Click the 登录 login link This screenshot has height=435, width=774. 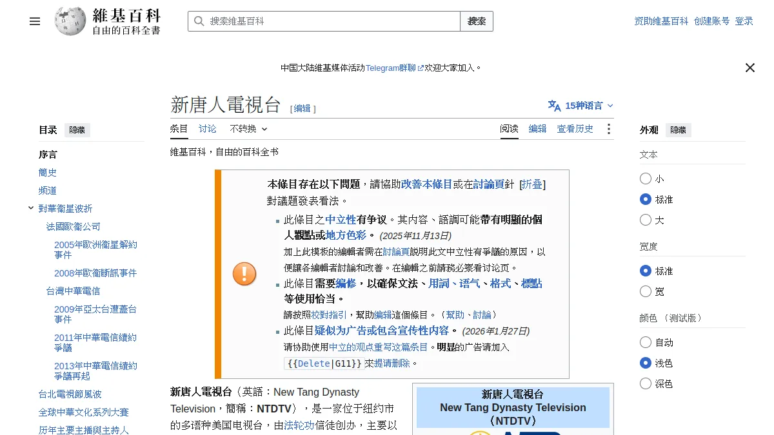click(744, 21)
